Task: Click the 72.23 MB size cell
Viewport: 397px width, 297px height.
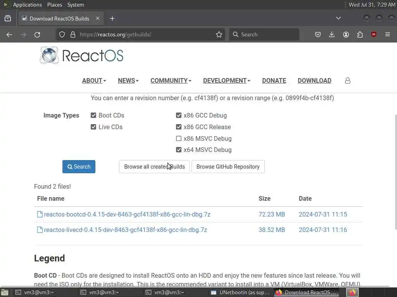Action: point(272,214)
